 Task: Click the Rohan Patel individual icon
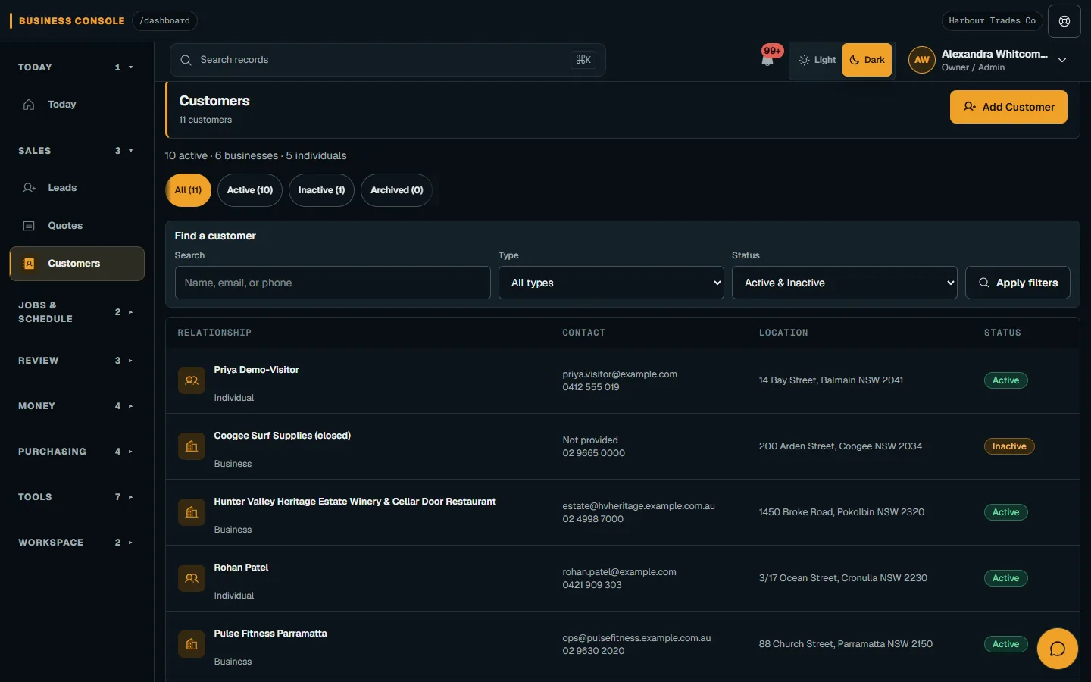pyautogui.click(x=192, y=578)
